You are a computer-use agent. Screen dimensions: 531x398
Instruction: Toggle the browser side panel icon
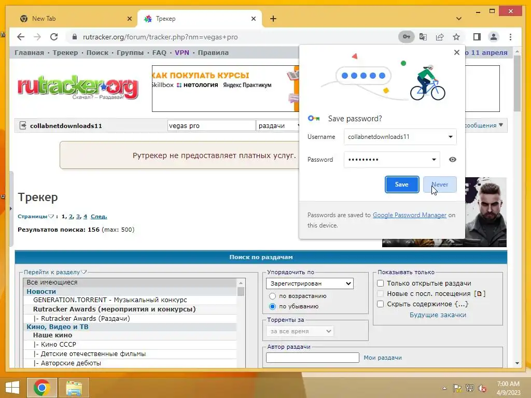(x=477, y=37)
